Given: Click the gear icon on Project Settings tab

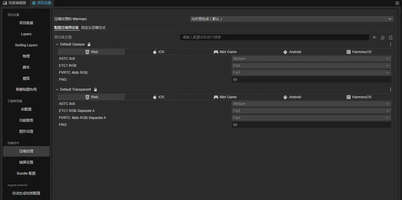Looking at the screenshot, I should click(34, 3).
